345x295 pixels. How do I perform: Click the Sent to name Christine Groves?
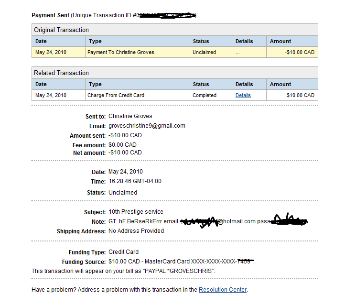pyautogui.click(x=130, y=116)
